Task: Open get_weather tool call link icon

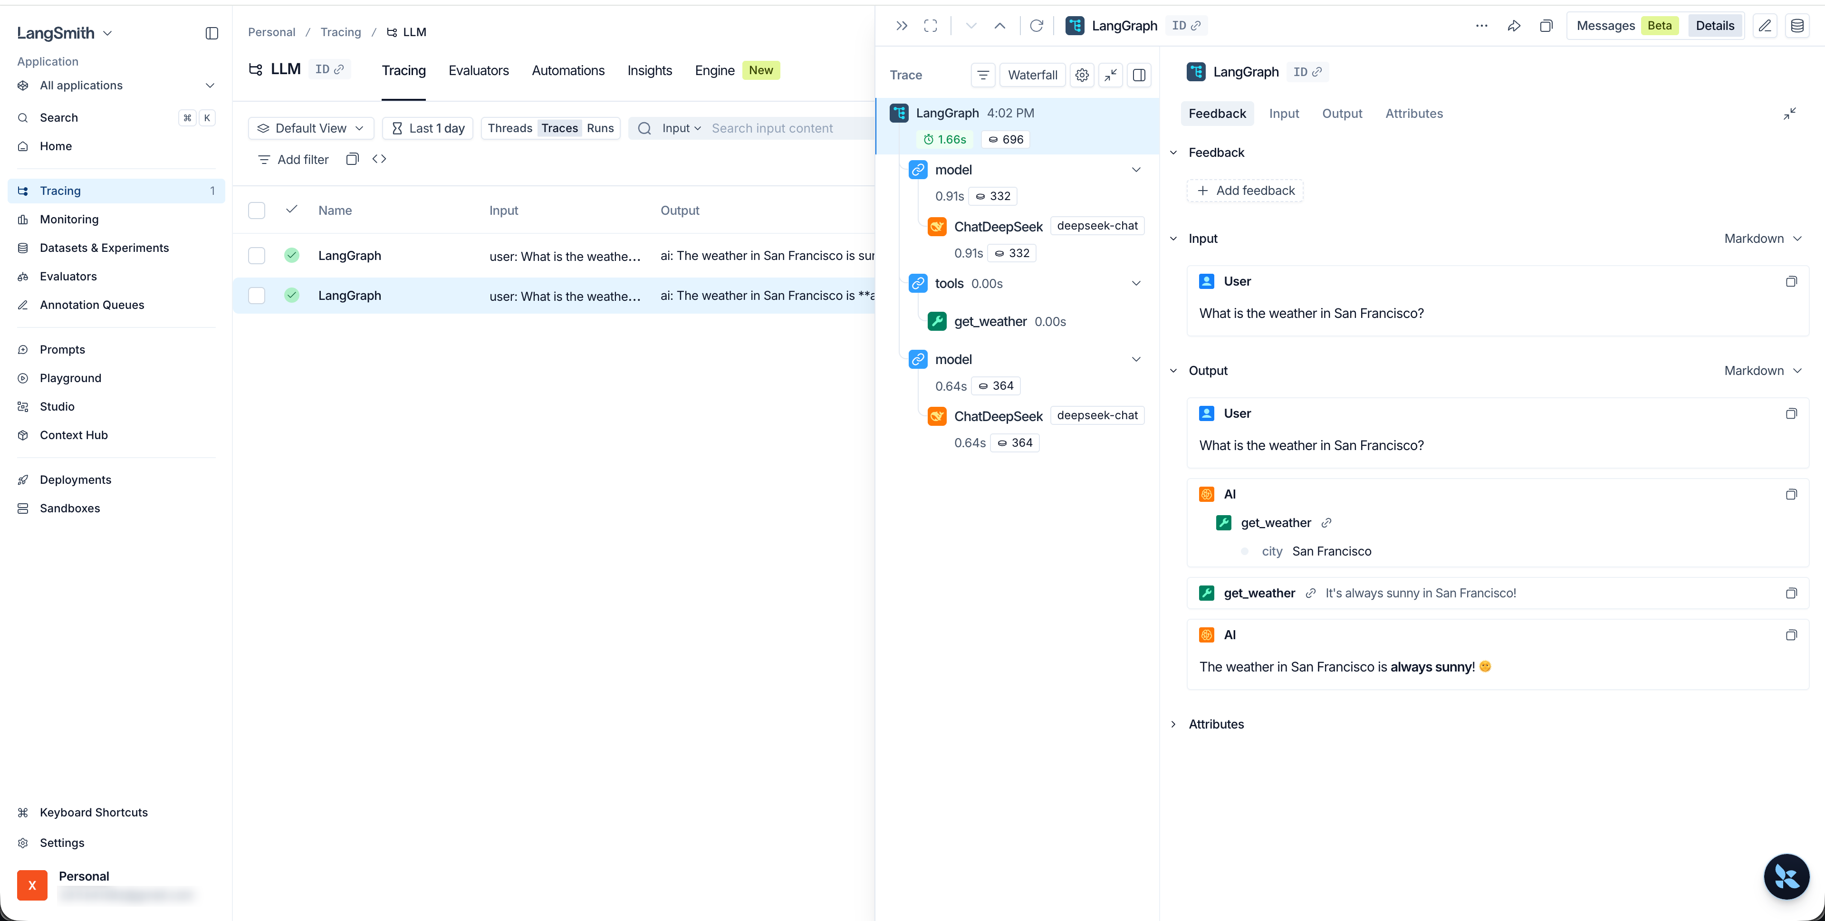Action: (1326, 523)
